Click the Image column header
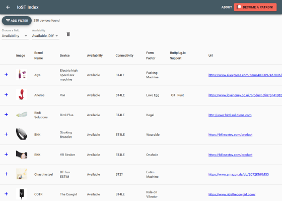This screenshot has width=282, height=201. pyautogui.click(x=20, y=56)
